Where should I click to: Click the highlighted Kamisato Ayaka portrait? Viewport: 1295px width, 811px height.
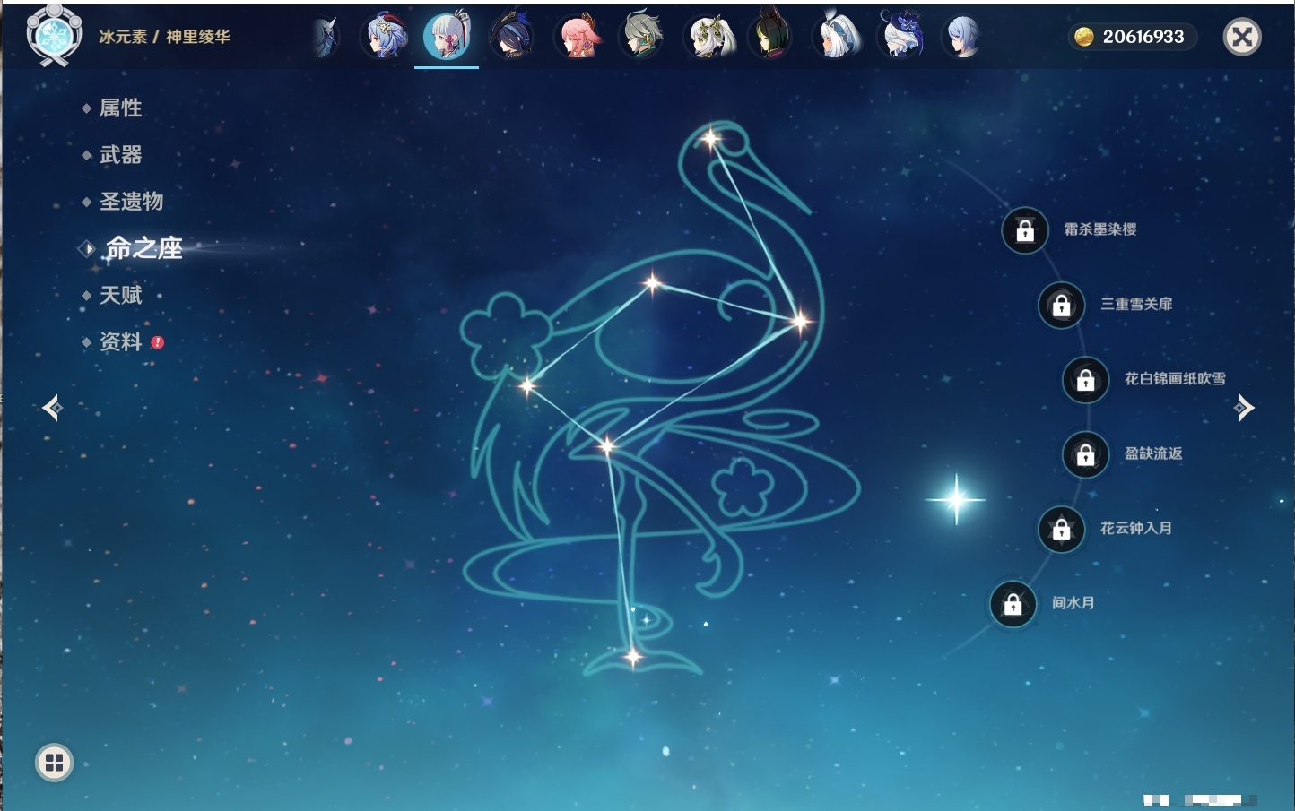(x=447, y=38)
